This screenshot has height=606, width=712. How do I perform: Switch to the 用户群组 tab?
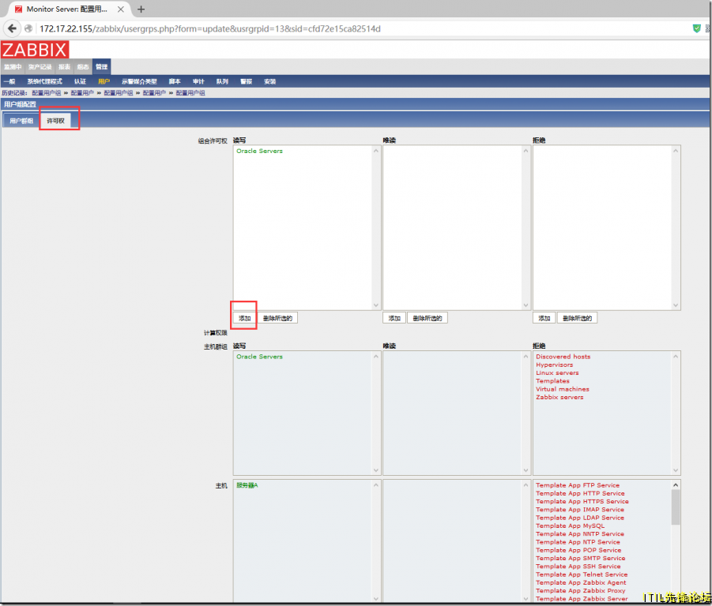click(21, 121)
